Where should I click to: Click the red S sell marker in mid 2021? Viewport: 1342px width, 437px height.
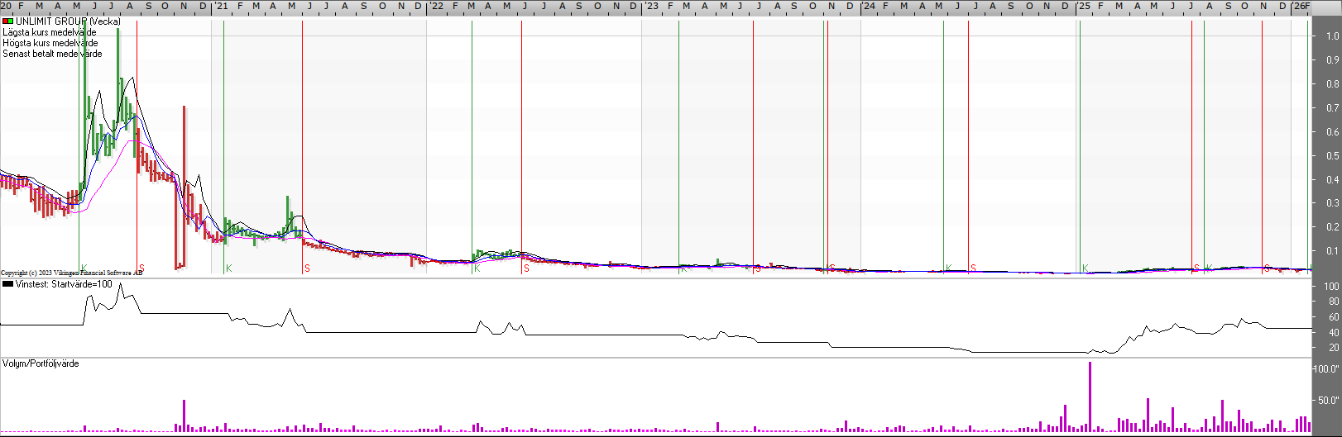pos(307,268)
